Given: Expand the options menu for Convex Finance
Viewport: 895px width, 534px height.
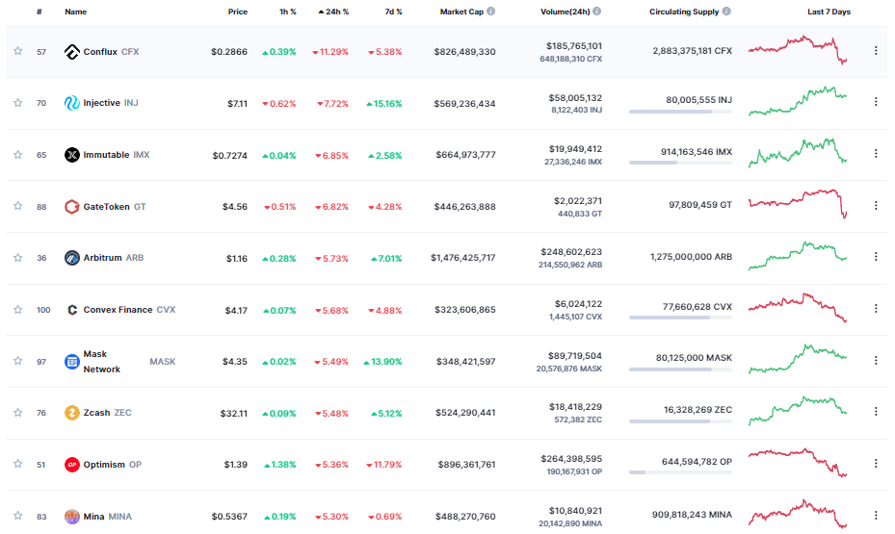Looking at the screenshot, I should tap(875, 309).
